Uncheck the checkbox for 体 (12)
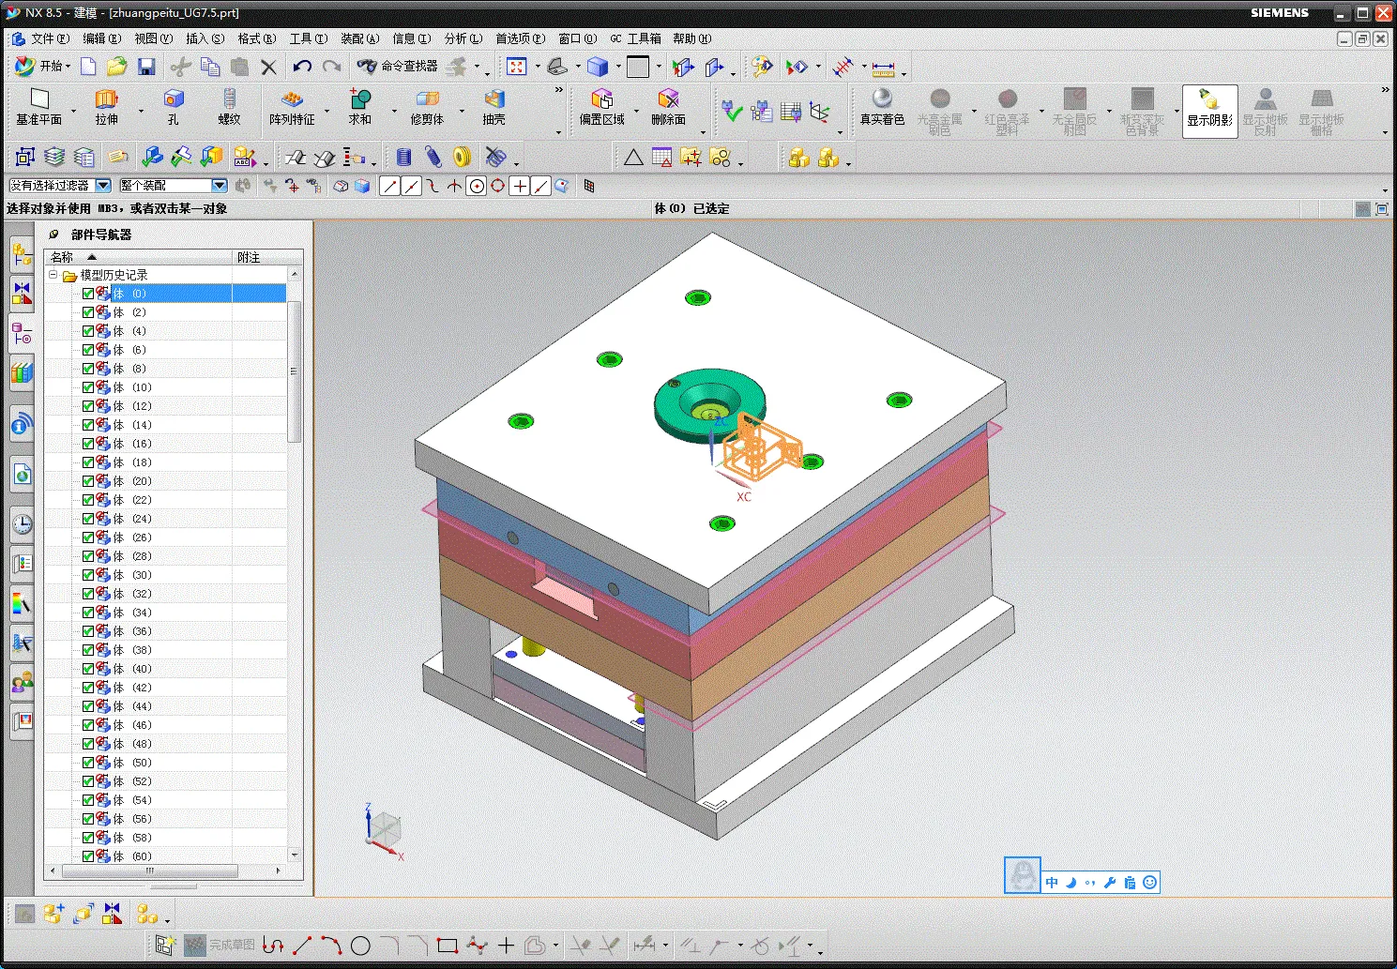1397x969 pixels. click(x=88, y=406)
